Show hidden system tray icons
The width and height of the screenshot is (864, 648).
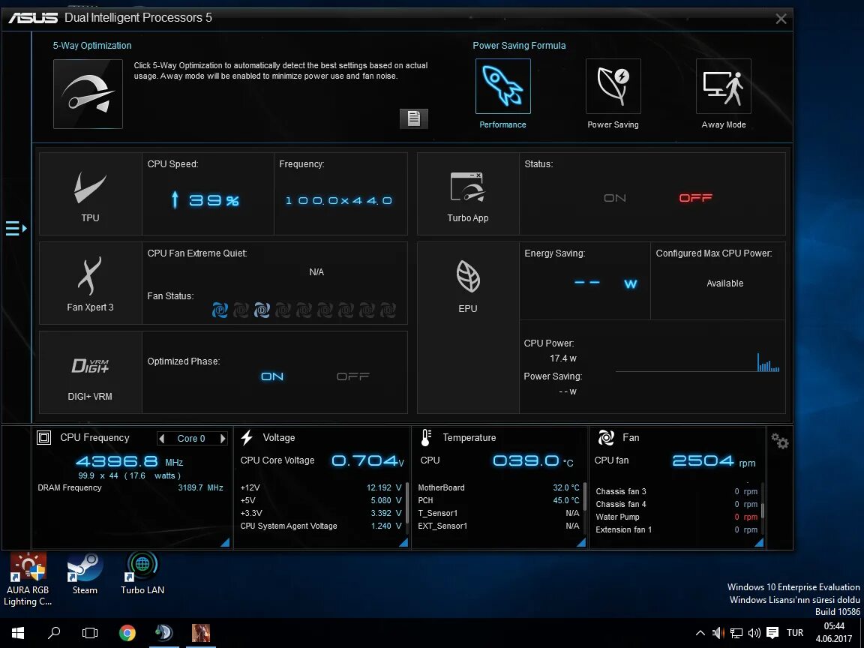[x=700, y=632]
